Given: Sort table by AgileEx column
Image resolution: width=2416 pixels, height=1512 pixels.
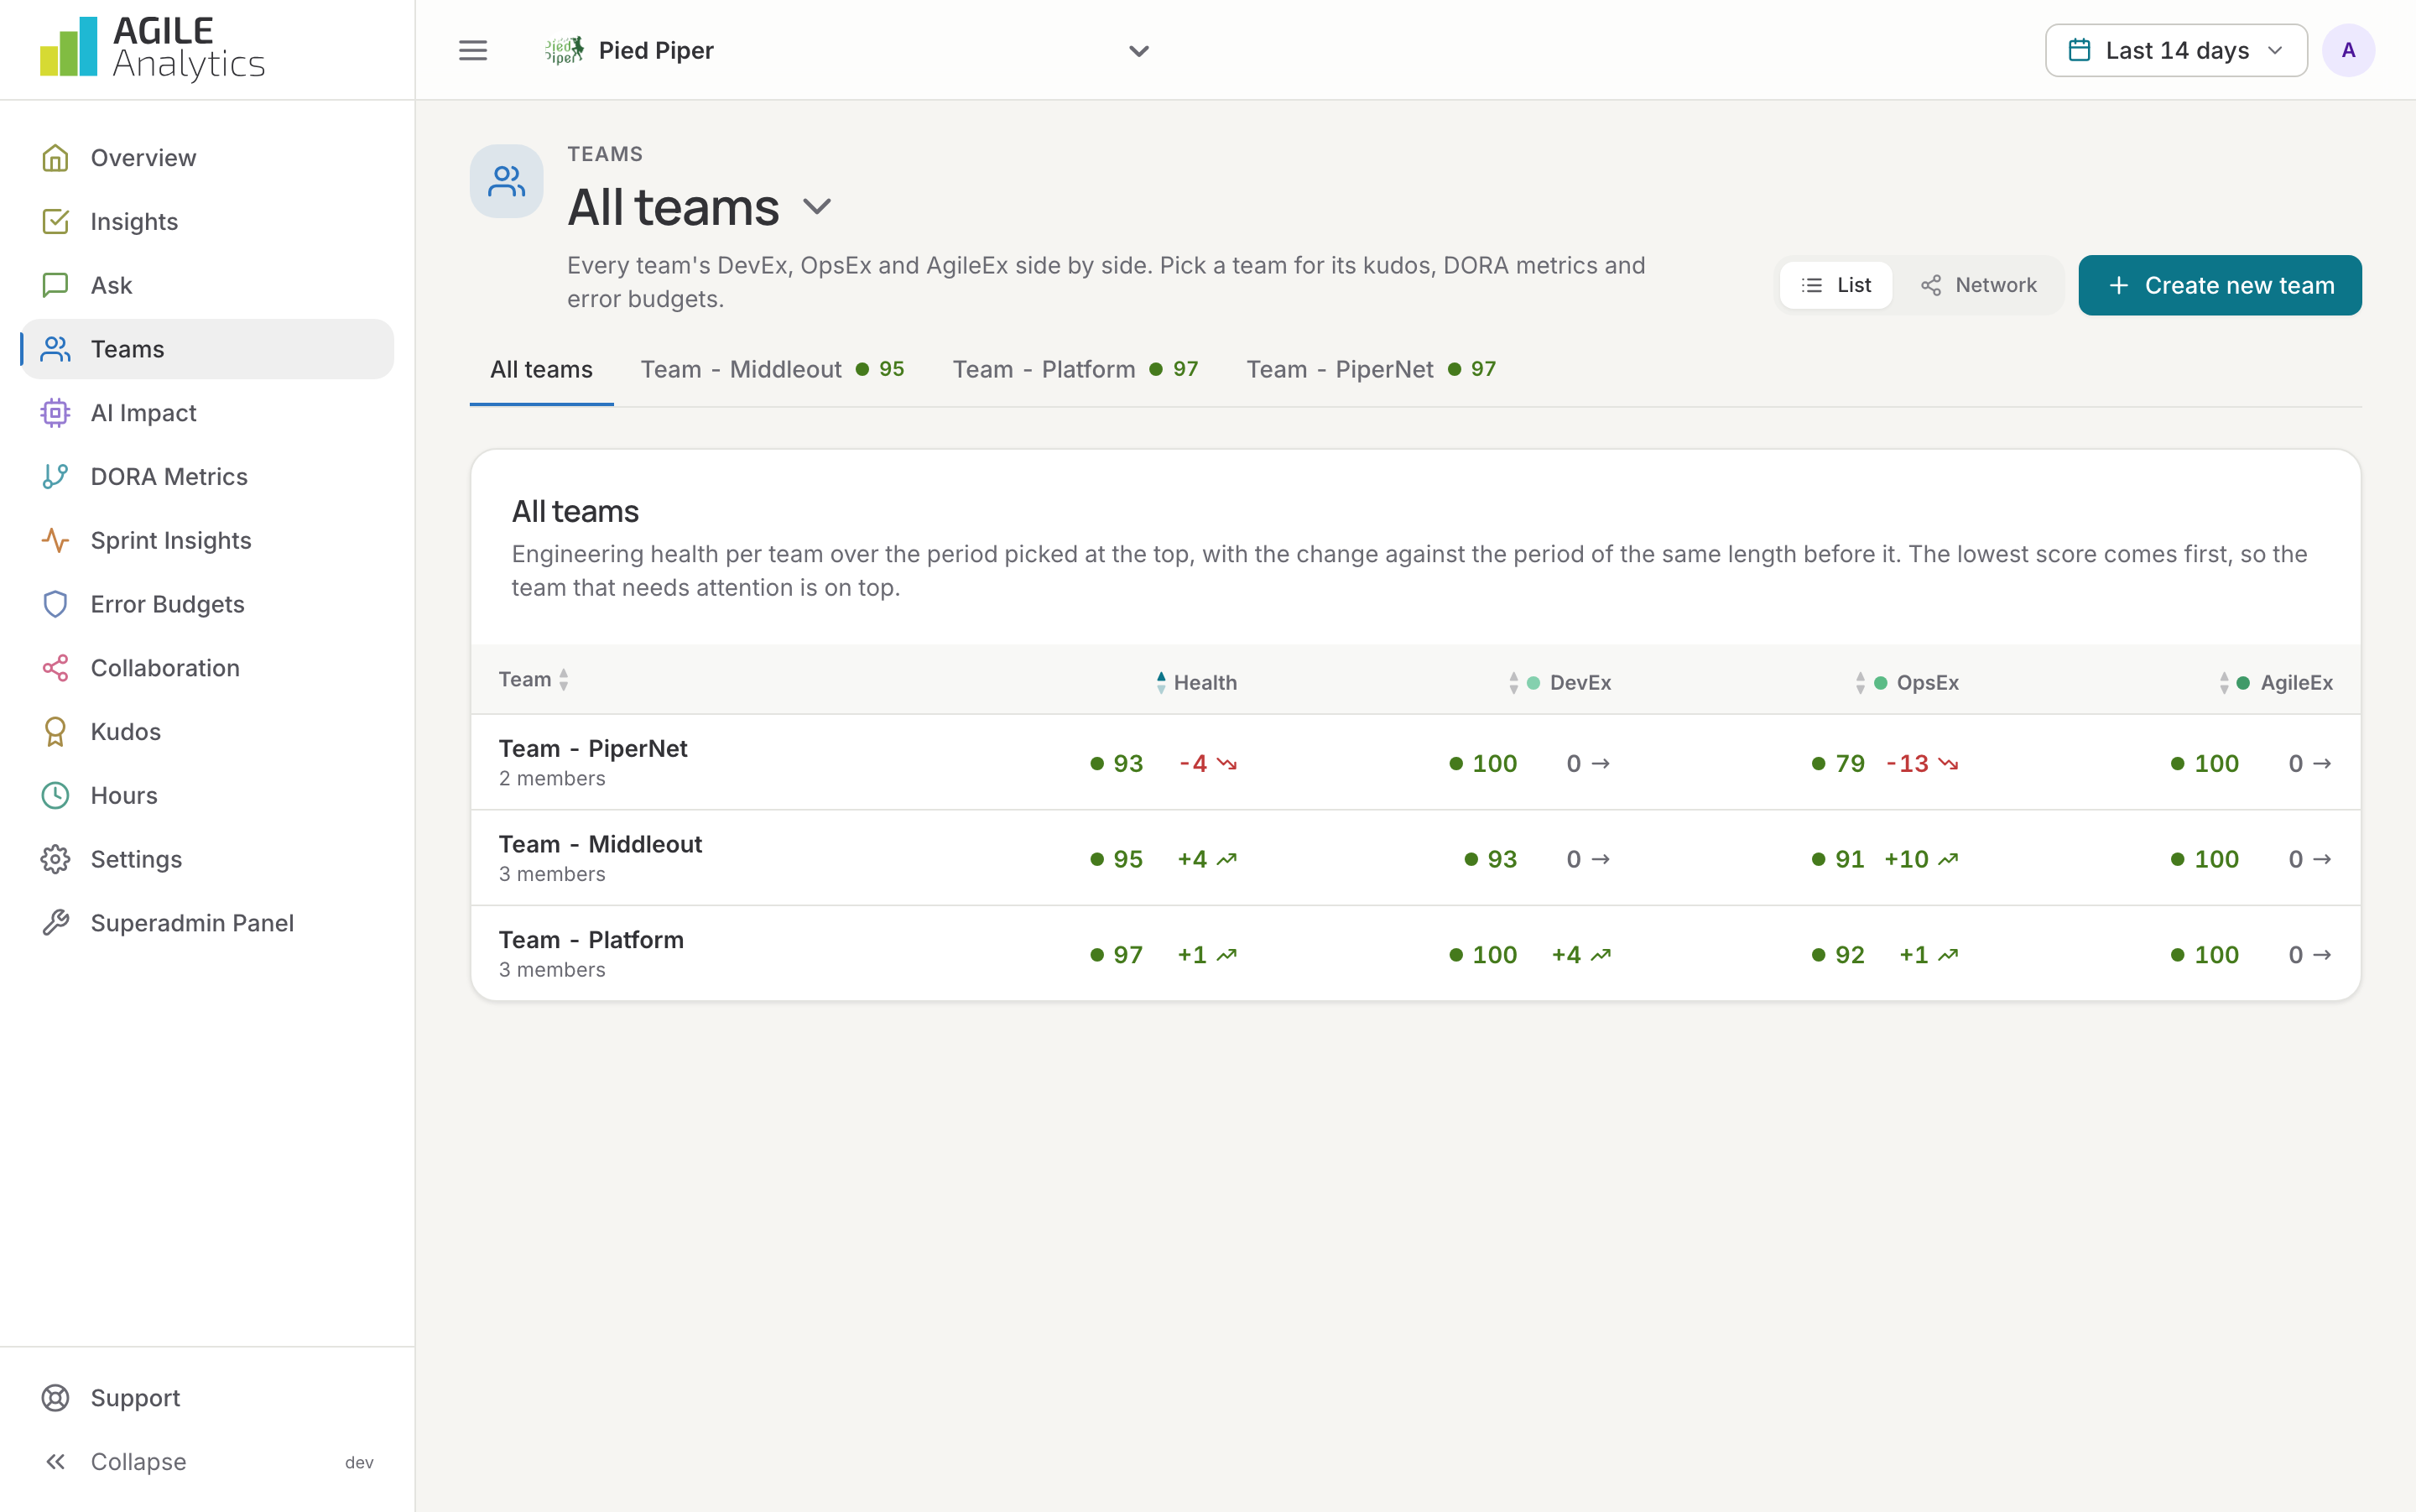Looking at the screenshot, I should click(2276, 682).
